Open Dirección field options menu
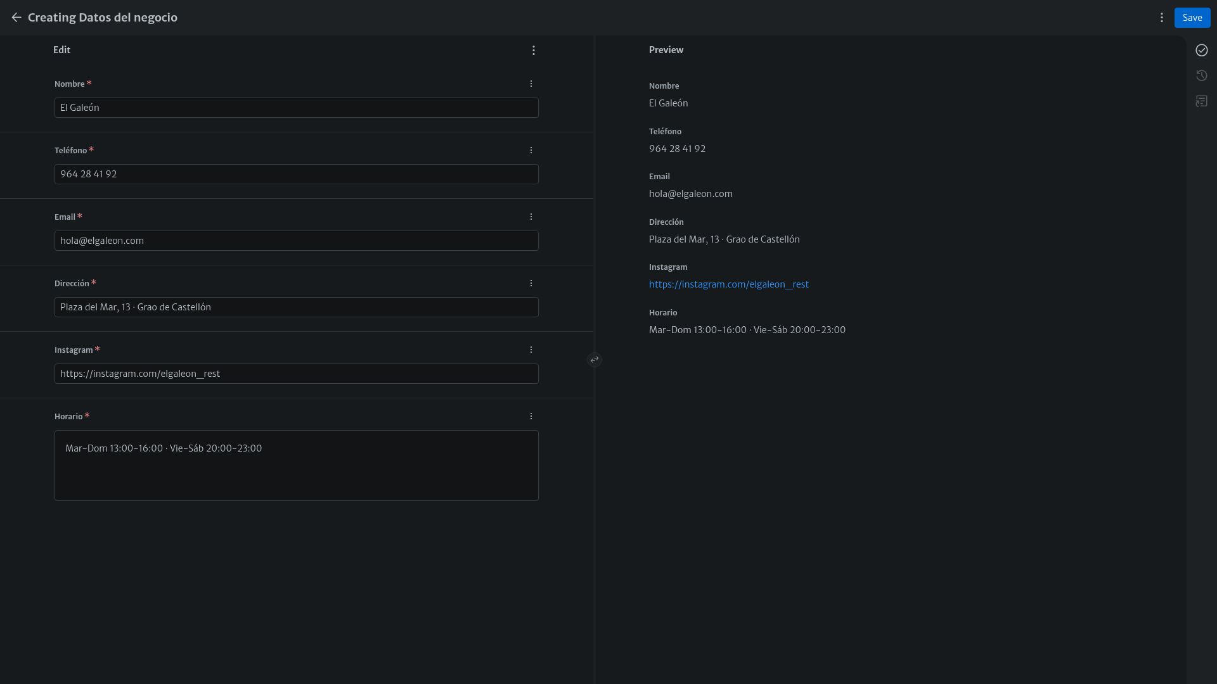 pos(531,283)
